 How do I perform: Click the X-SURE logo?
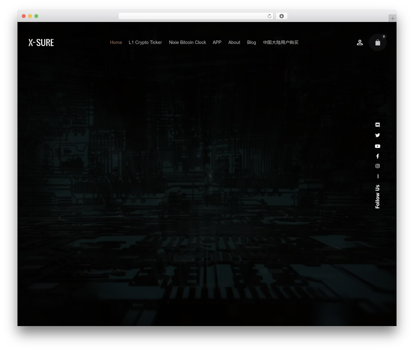tap(41, 42)
